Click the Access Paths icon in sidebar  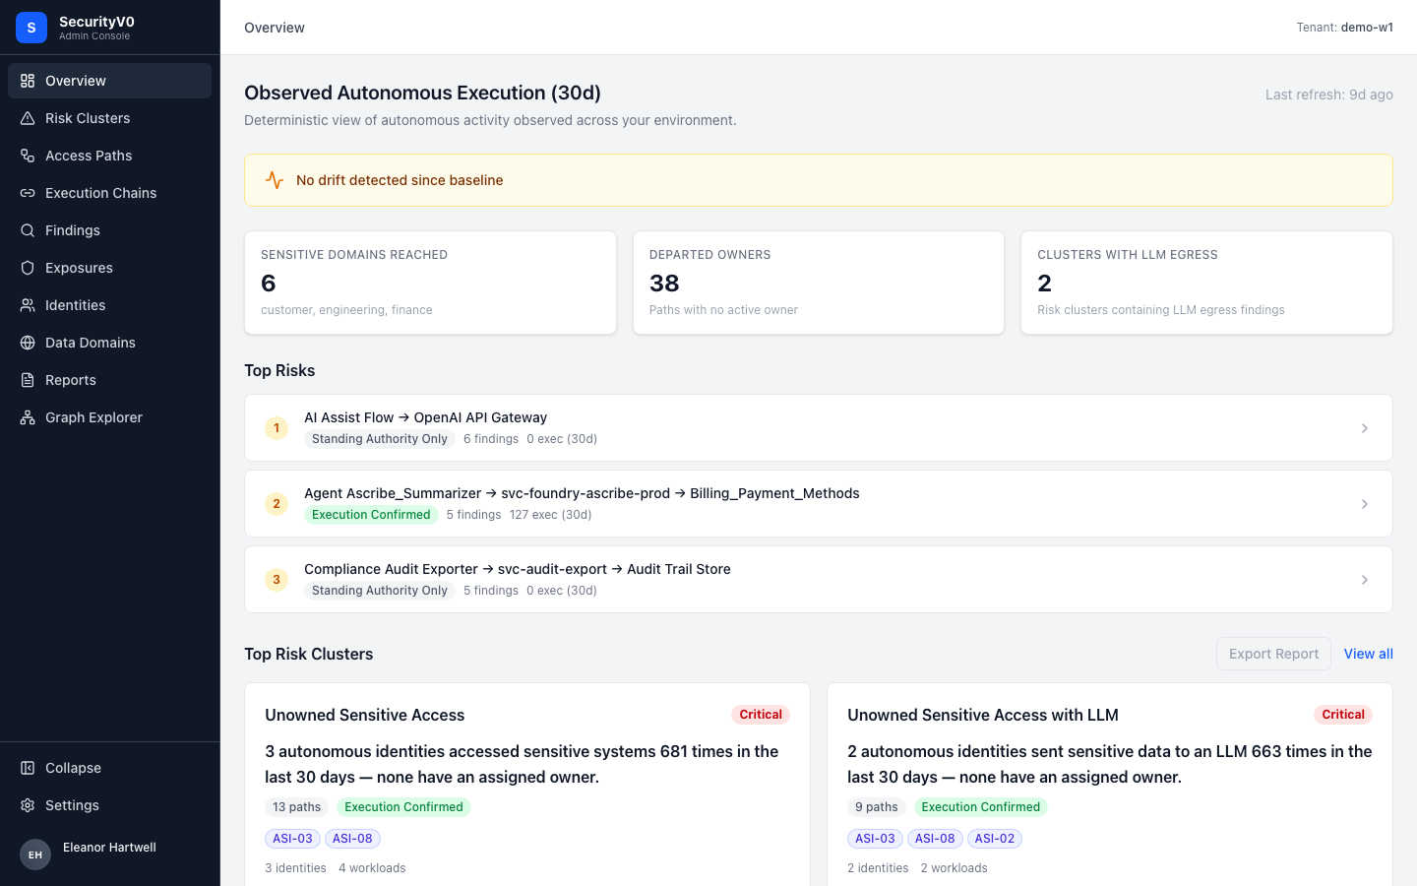coord(28,156)
